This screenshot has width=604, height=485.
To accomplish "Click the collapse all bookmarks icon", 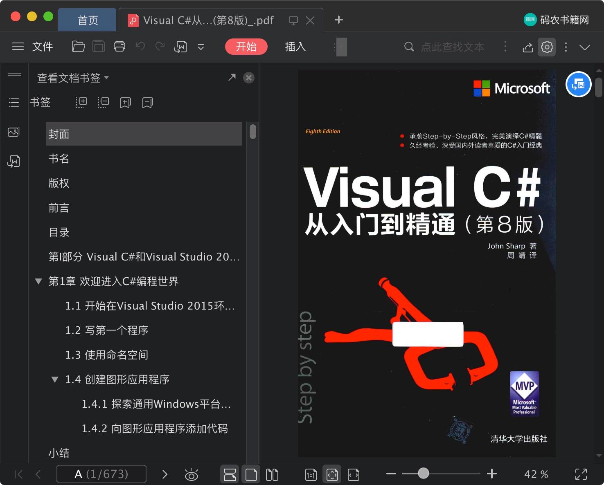I will [104, 102].
